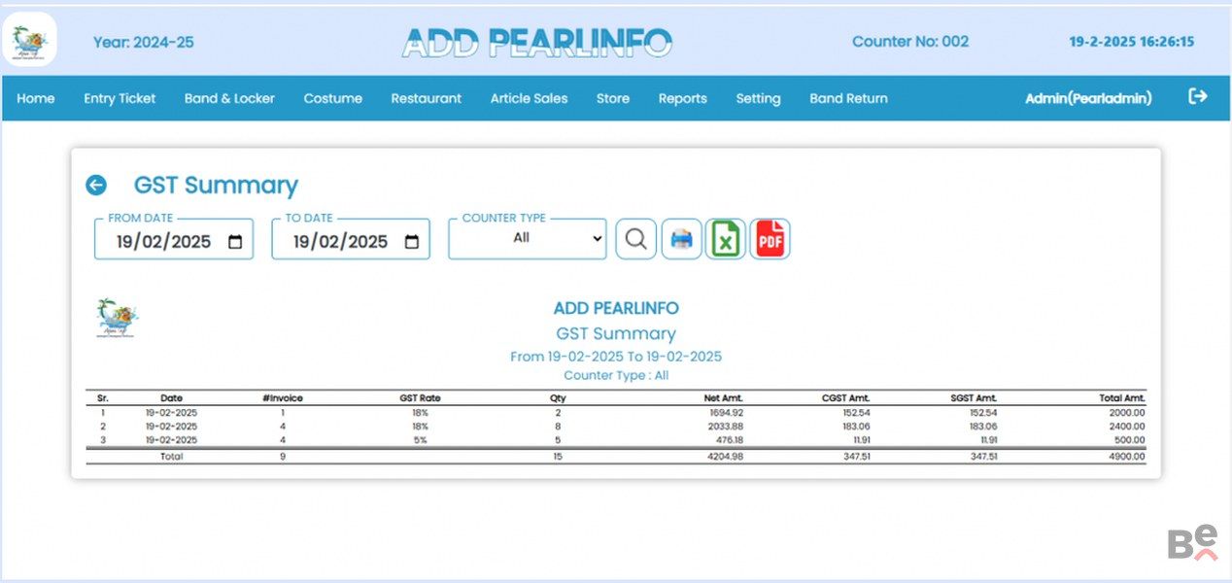Expand the Counter Type dropdown

pyautogui.click(x=527, y=239)
